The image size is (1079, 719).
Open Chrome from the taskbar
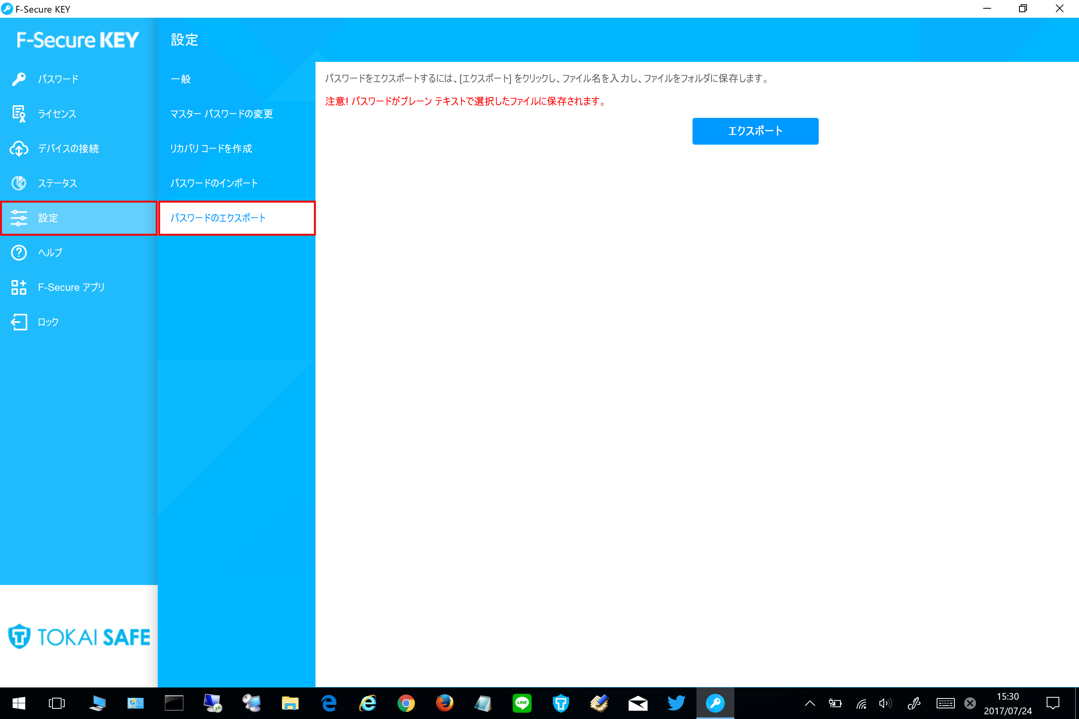pos(406,703)
